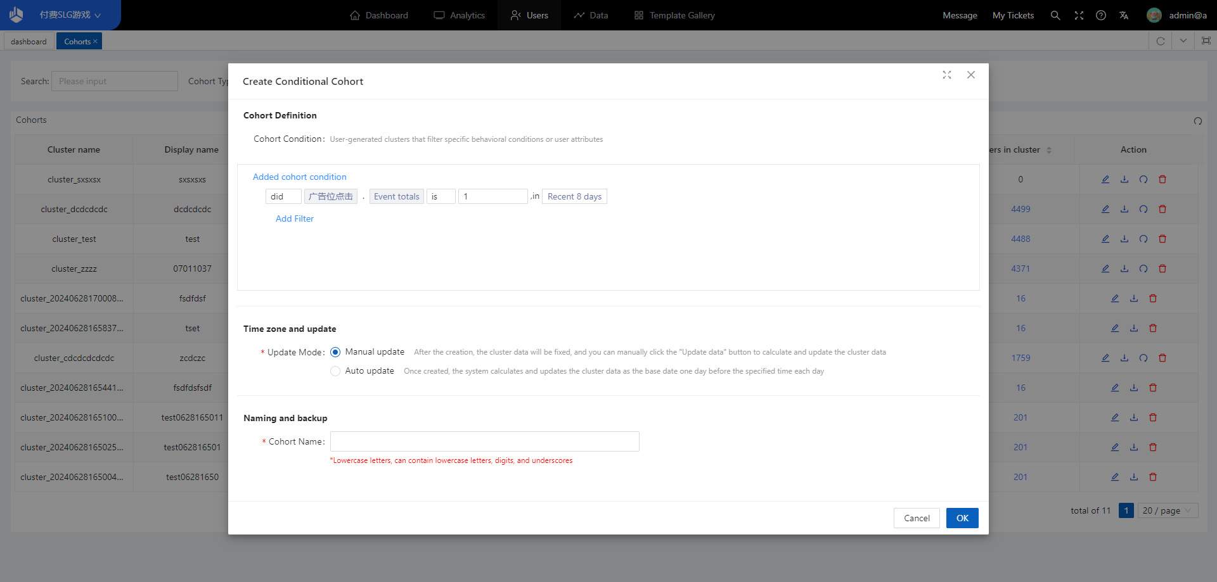The height and width of the screenshot is (582, 1217).
Task: Click edit icon for cluster_sxsxsx row
Action: coord(1105,179)
